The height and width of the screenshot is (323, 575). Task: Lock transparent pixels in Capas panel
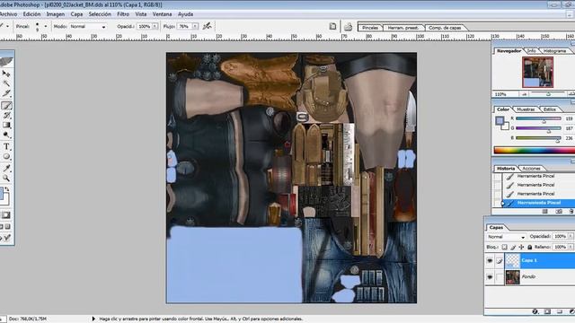[505, 248]
